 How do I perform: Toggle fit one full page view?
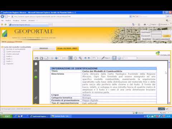(114, 58)
